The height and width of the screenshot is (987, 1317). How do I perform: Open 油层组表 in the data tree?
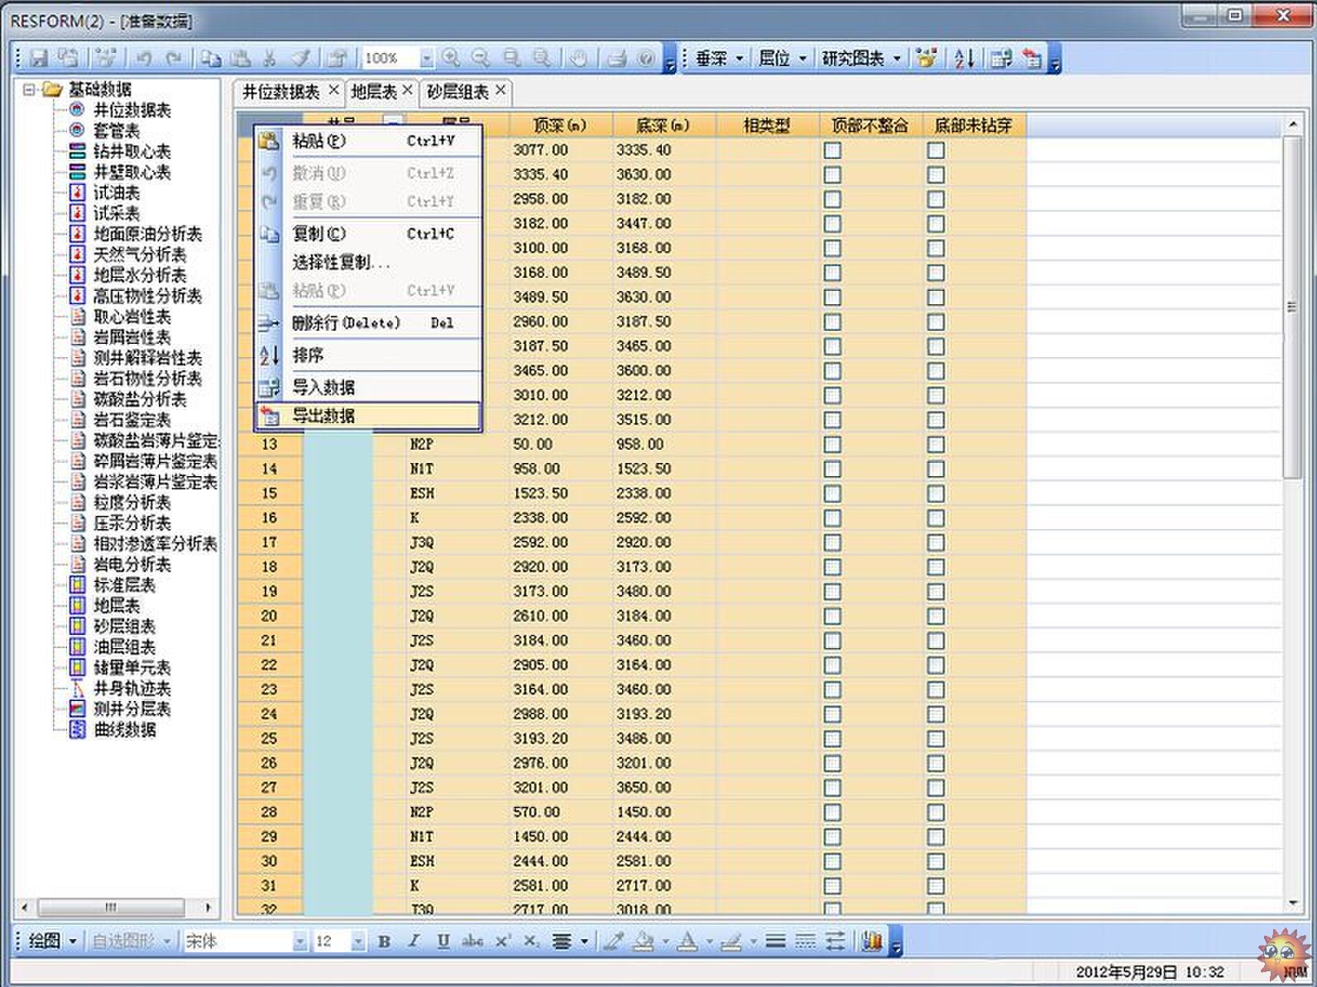pyautogui.click(x=124, y=647)
